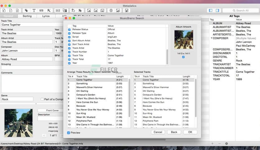Screen dimensions: 260x150
Task: Click the floppy disk save icon
Action: (127, 11)
